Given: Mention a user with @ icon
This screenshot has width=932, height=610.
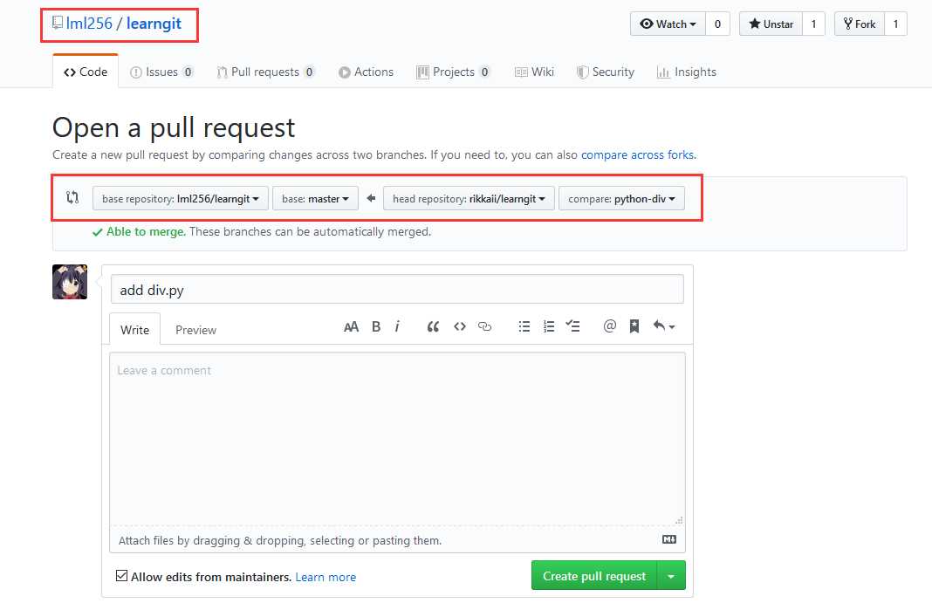Looking at the screenshot, I should (x=609, y=326).
